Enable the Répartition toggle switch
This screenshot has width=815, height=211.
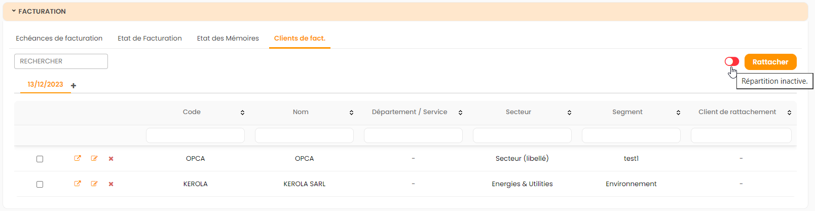point(731,61)
